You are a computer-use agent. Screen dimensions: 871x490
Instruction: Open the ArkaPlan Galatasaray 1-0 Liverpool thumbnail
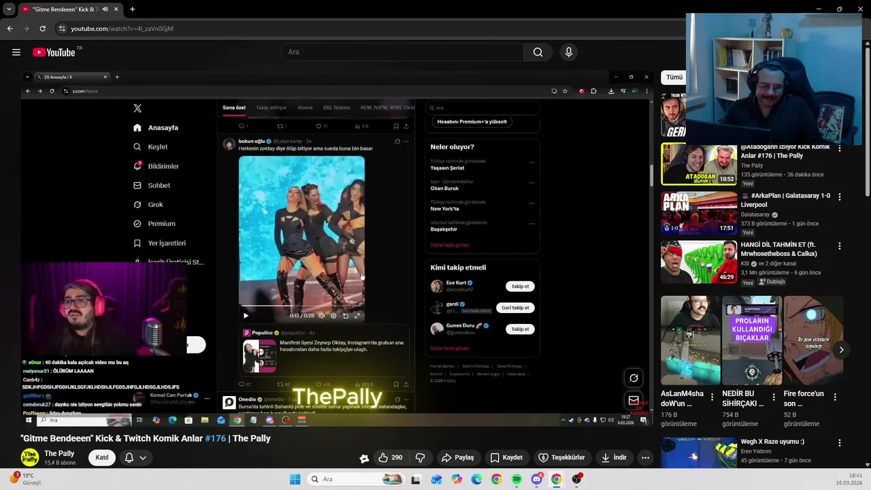point(699,213)
